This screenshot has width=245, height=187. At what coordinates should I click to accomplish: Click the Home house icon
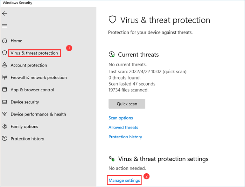pos(5,41)
